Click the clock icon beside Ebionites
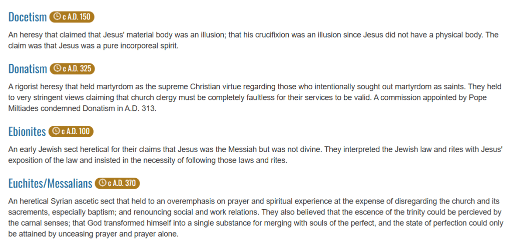This screenshot has width=512, height=250. click(x=56, y=132)
